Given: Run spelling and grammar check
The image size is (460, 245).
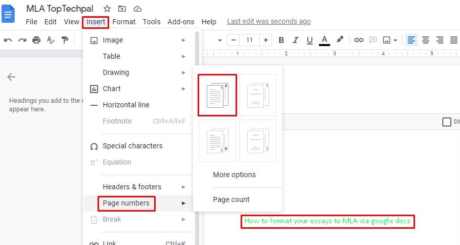Looking at the screenshot, I should click(x=51, y=40).
